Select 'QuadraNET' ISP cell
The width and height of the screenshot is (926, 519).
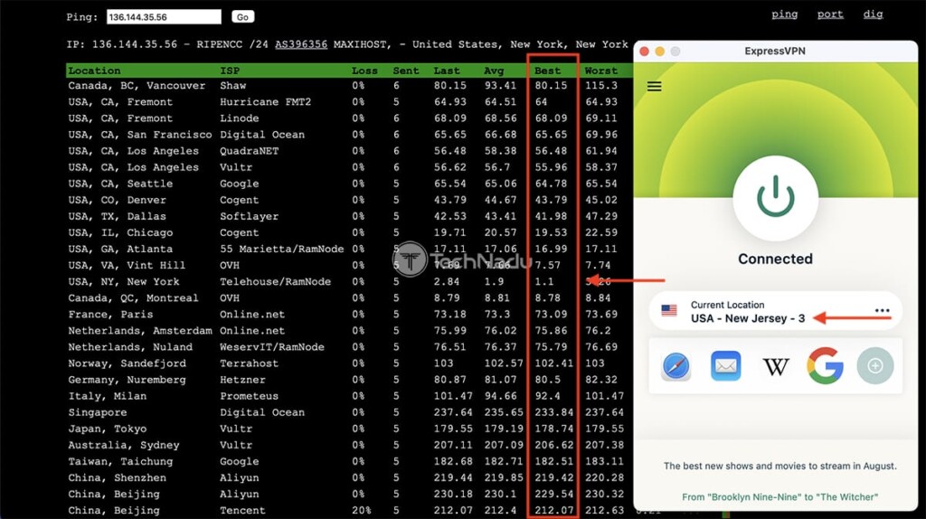coord(250,151)
